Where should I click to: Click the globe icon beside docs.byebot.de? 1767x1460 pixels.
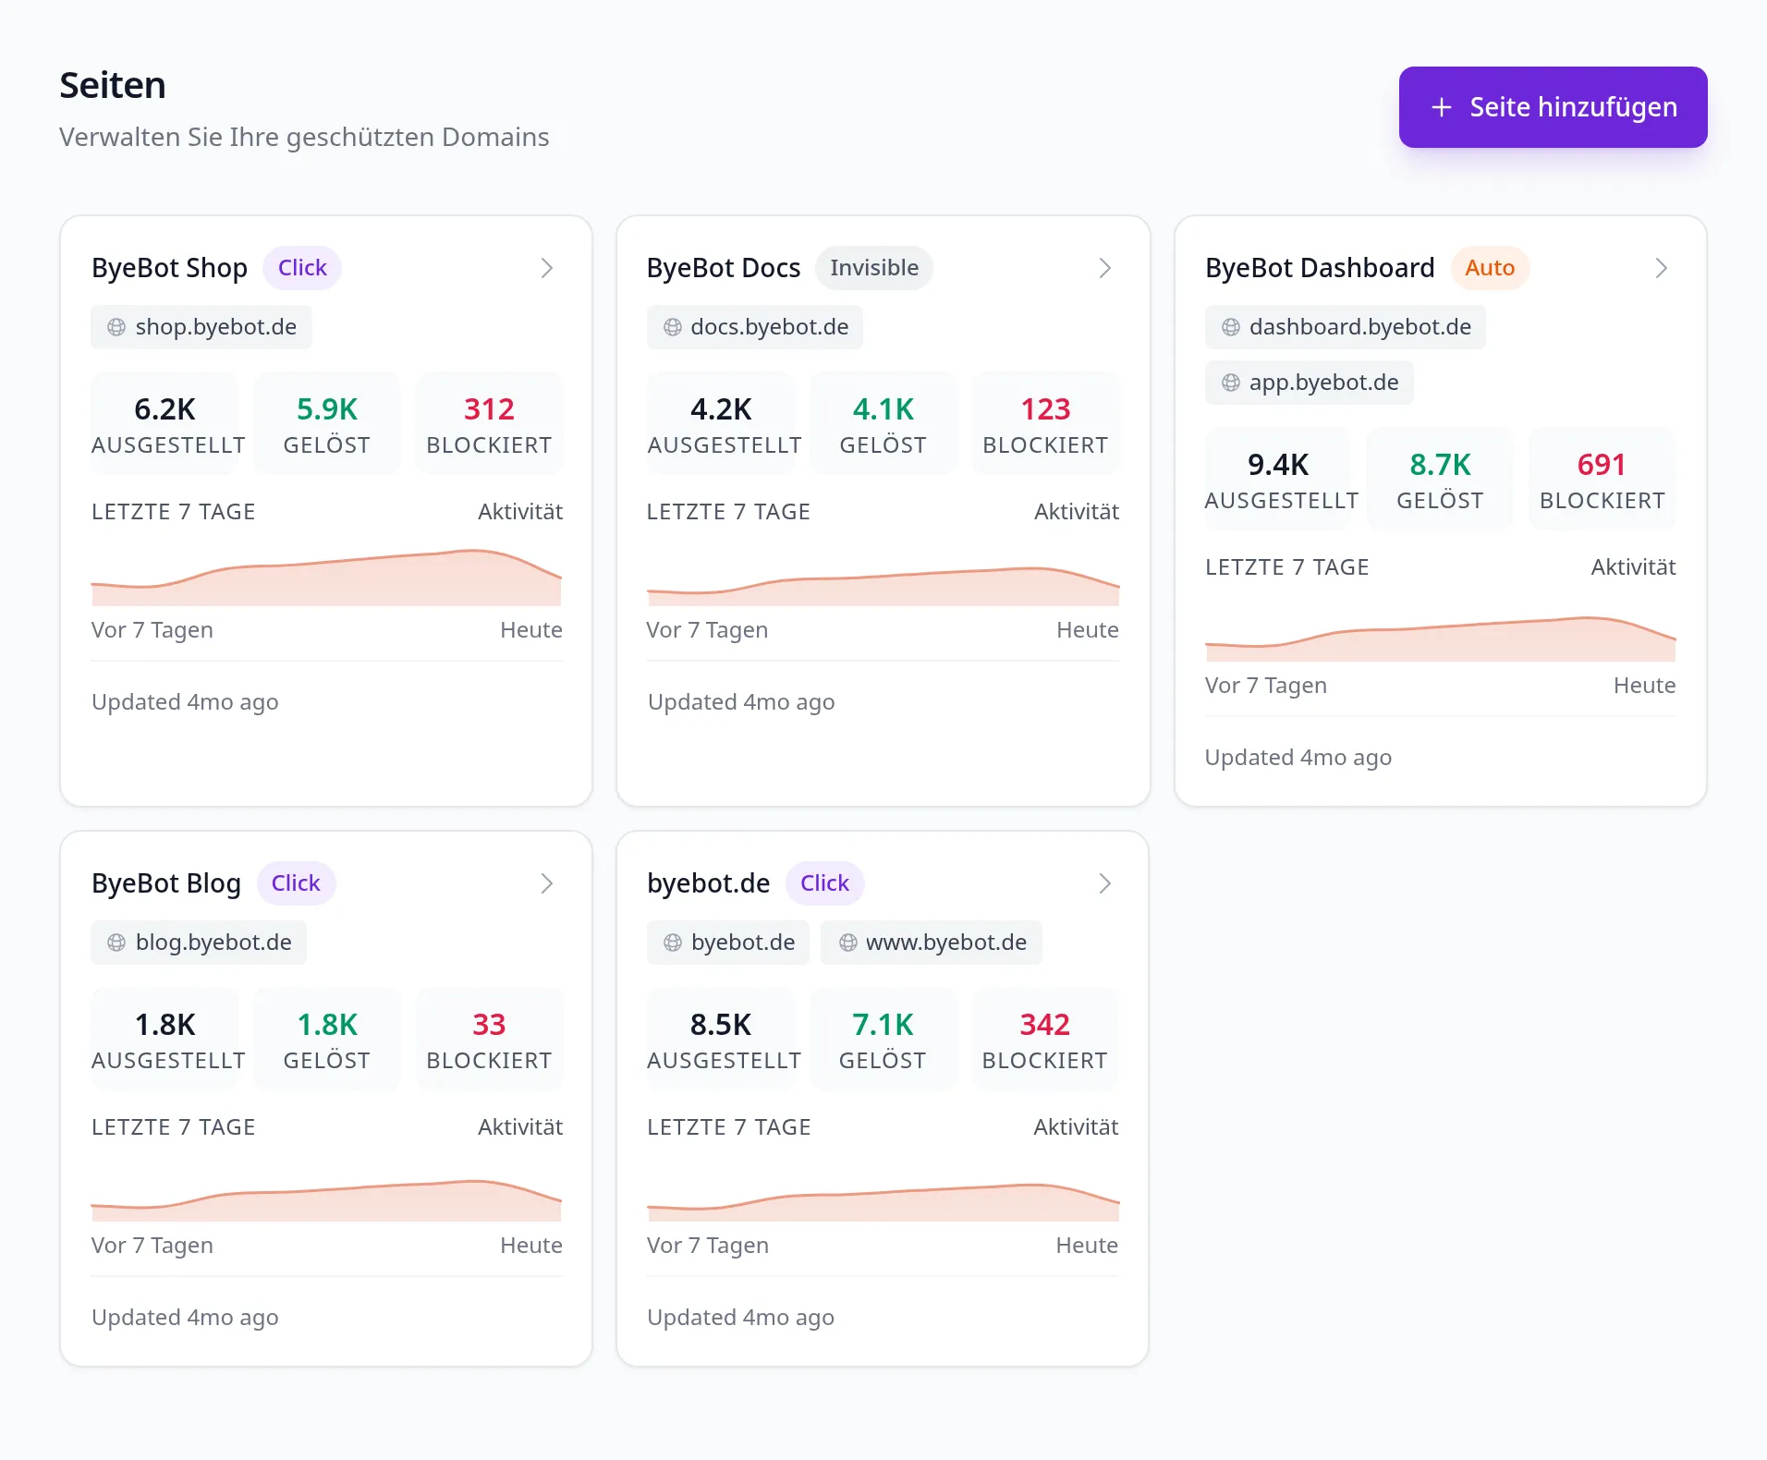[x=673, y=327]
